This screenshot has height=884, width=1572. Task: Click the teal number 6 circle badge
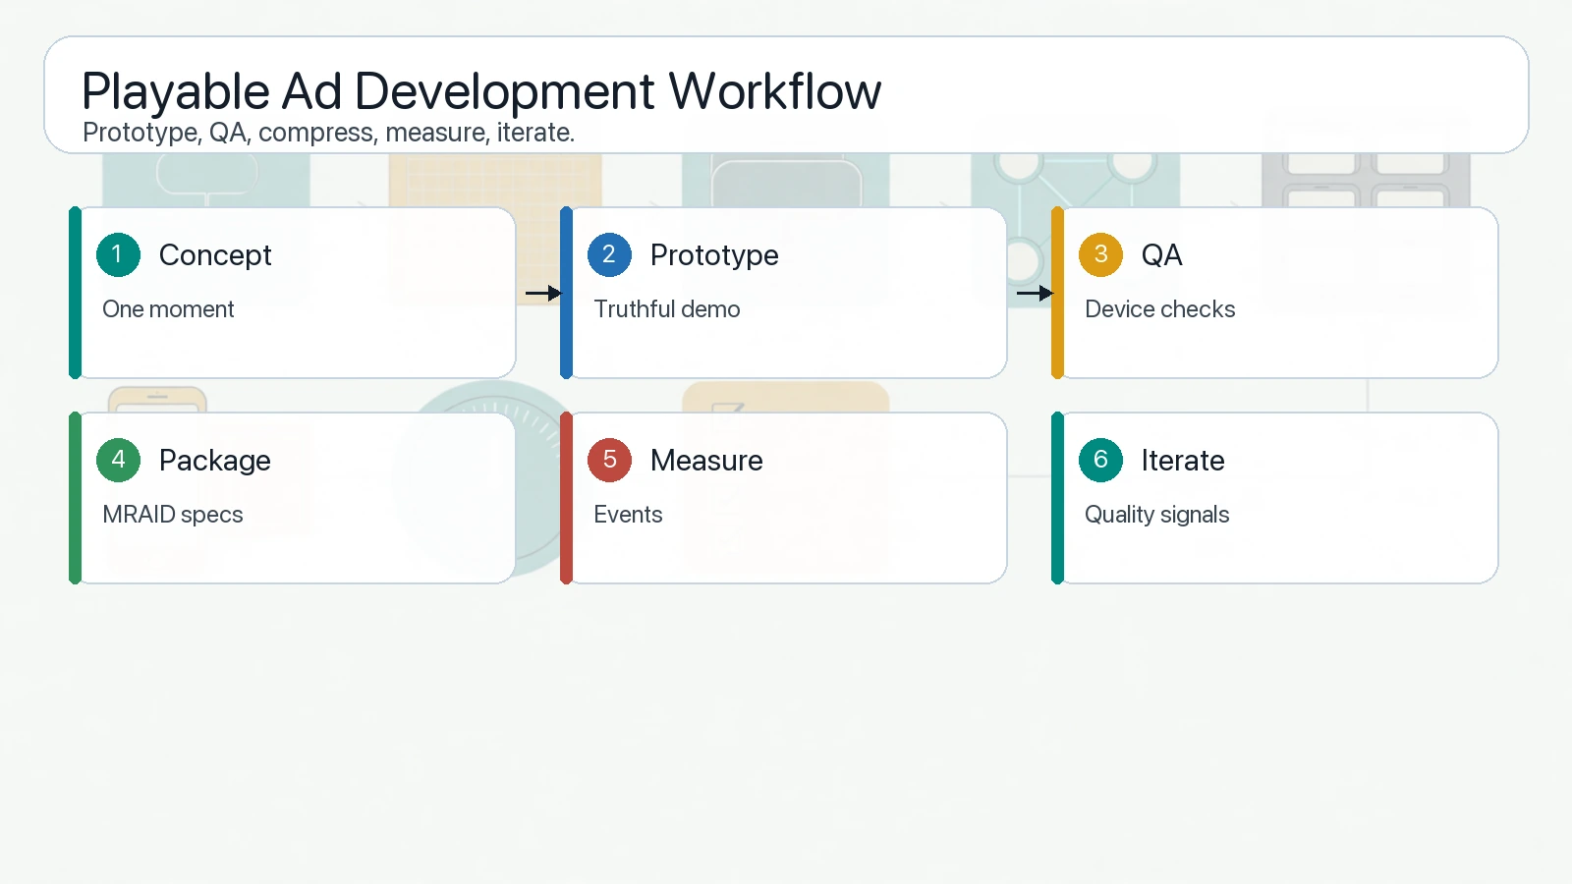point(1100,461)
